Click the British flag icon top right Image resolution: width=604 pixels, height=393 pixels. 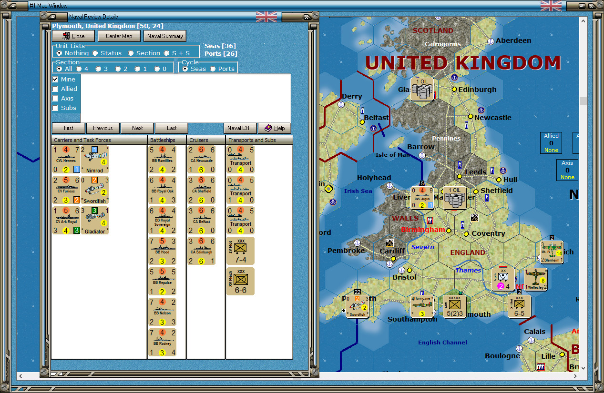[x=551, y=6]
